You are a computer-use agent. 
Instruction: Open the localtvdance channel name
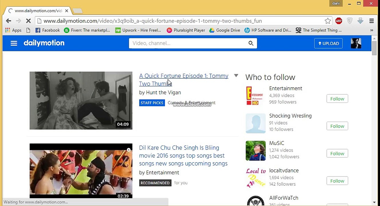pyautogui.click(x=284, y=171)
